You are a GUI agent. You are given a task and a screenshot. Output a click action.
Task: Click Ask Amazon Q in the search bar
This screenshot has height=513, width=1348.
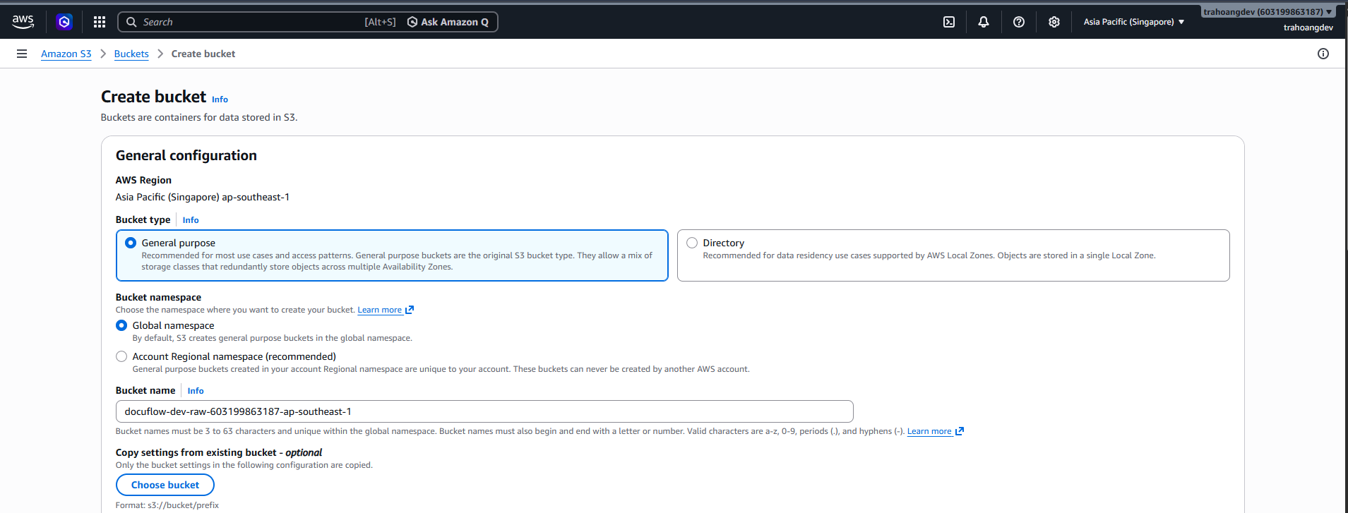[x=448, y=22]
